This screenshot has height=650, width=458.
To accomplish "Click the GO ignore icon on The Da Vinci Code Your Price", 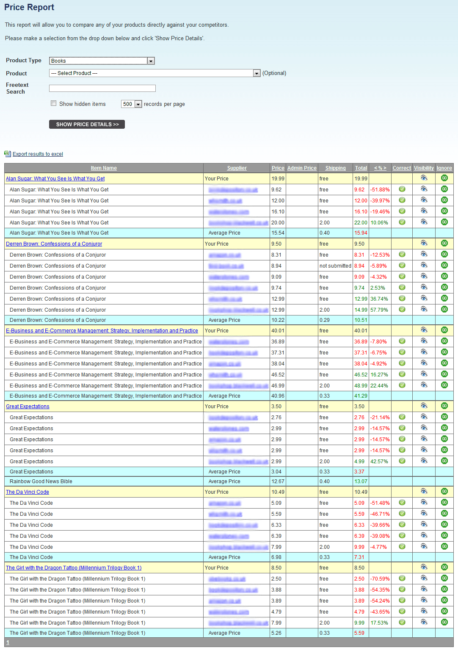I will coord(444,491).
